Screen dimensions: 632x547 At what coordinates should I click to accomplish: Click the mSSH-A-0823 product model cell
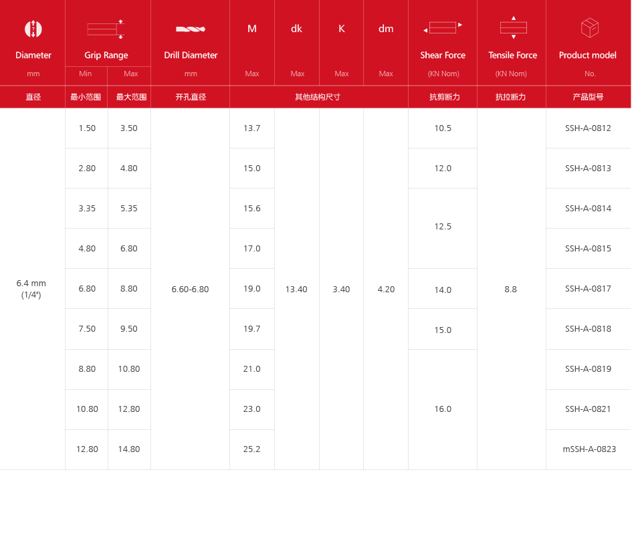589,449
